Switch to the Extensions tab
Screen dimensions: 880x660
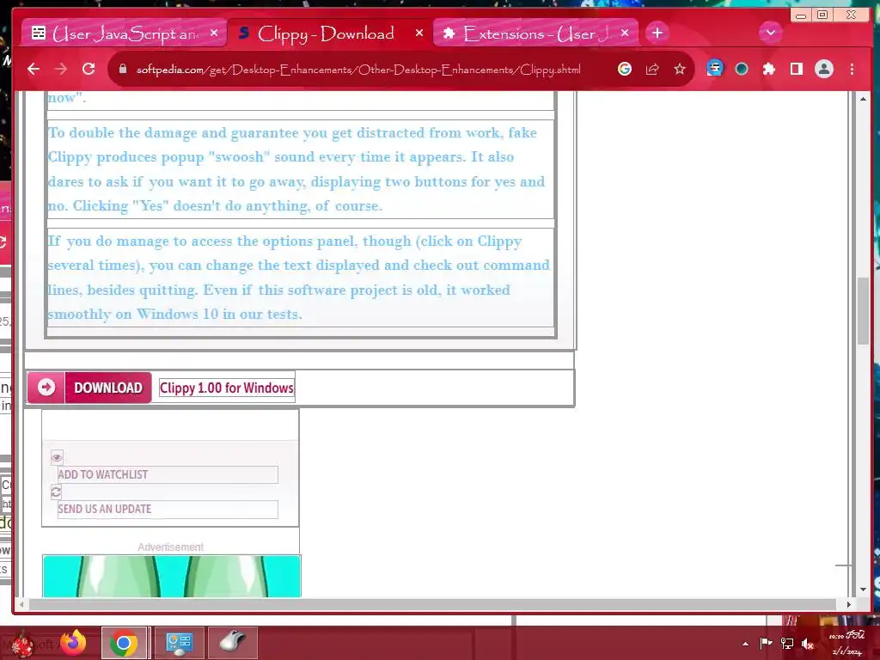click(536, 34)
